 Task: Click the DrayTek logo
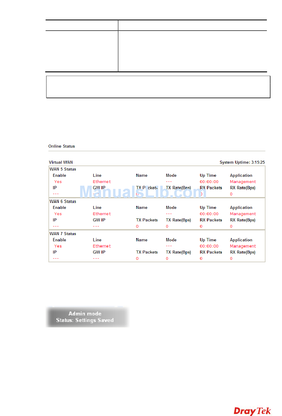click(x=252, y=411)
